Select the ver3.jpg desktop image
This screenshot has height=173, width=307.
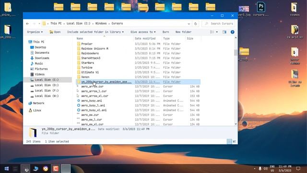244,11
